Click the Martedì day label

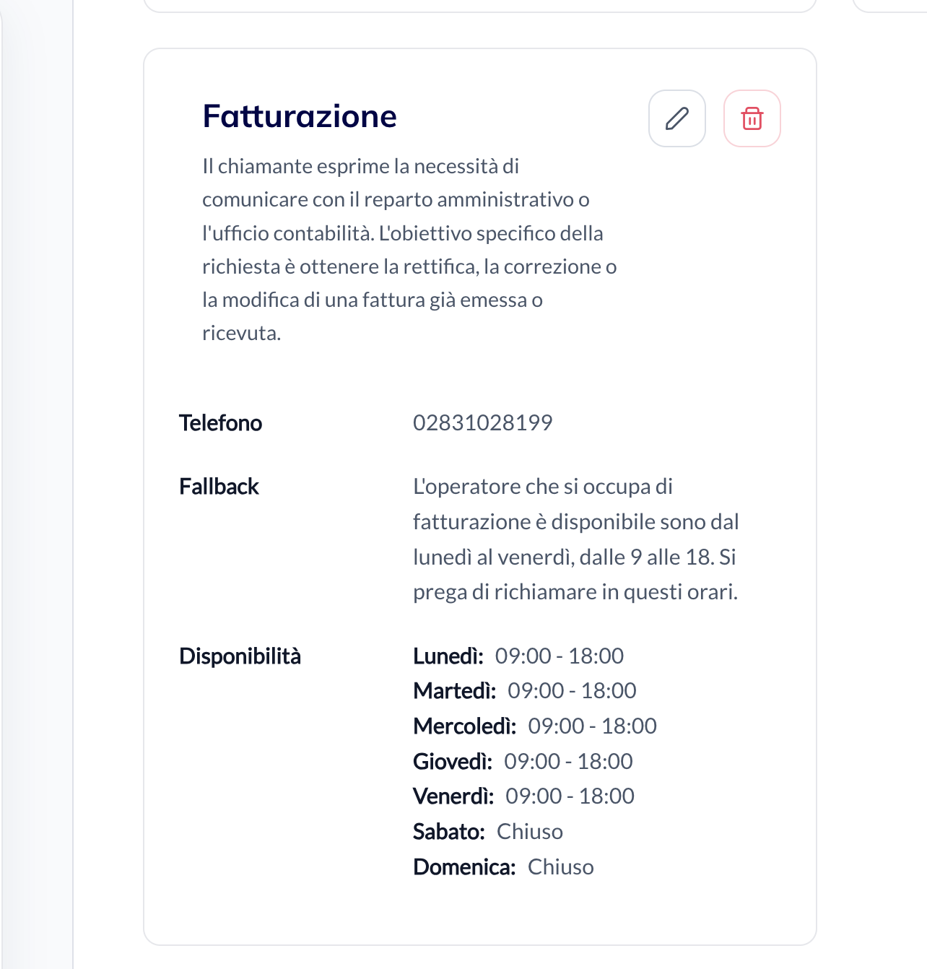point(454,691)
